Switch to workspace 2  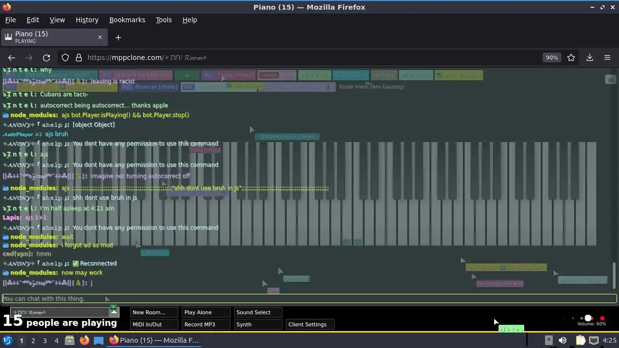pyautogui.click(x=33, y=340)
